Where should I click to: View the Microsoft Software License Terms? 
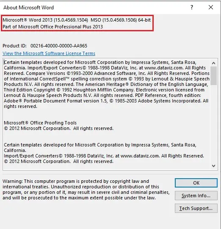pyautogui.click(x=49, y=53)
